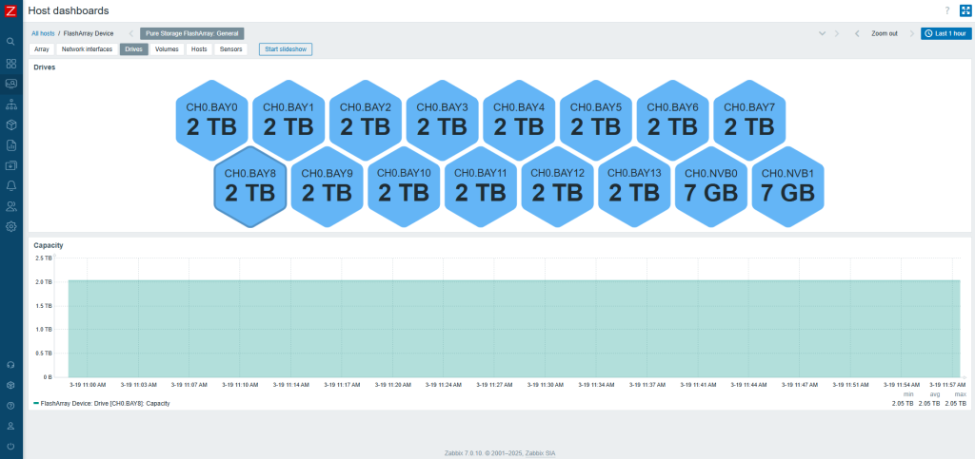
Task: Click the Integrations icon in sidebar
Action: [x=10, y=385]
